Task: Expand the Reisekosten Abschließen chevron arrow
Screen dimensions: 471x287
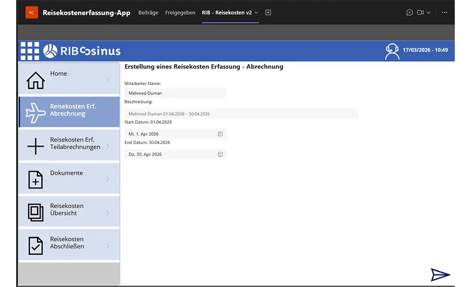Action: pyautogui.click(x=107, y=246)
